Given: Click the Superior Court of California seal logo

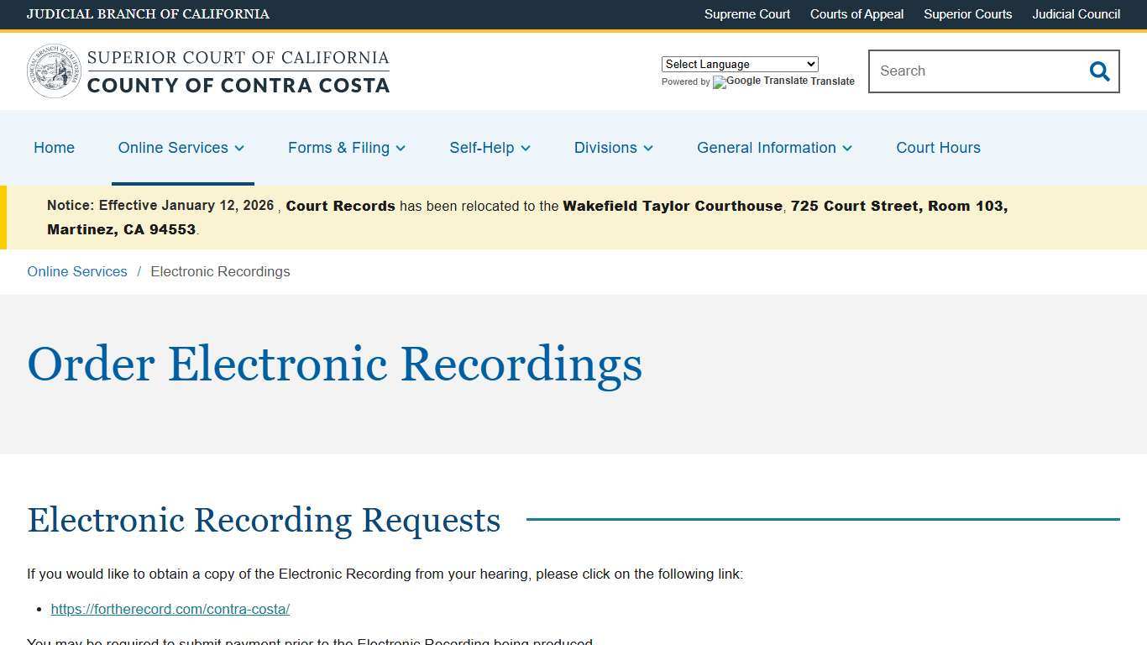Looking at the screenshot, I should coord(54,71).
